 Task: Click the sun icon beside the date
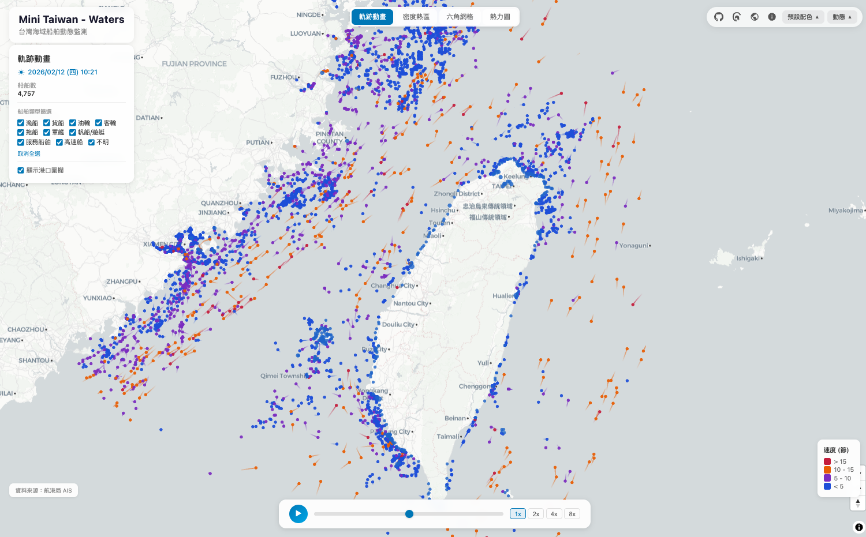(x=21, y=72)
